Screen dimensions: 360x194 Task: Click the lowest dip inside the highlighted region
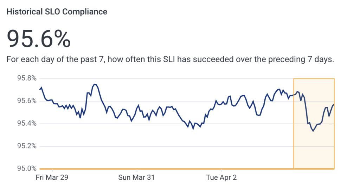click(x=313, y=131)
